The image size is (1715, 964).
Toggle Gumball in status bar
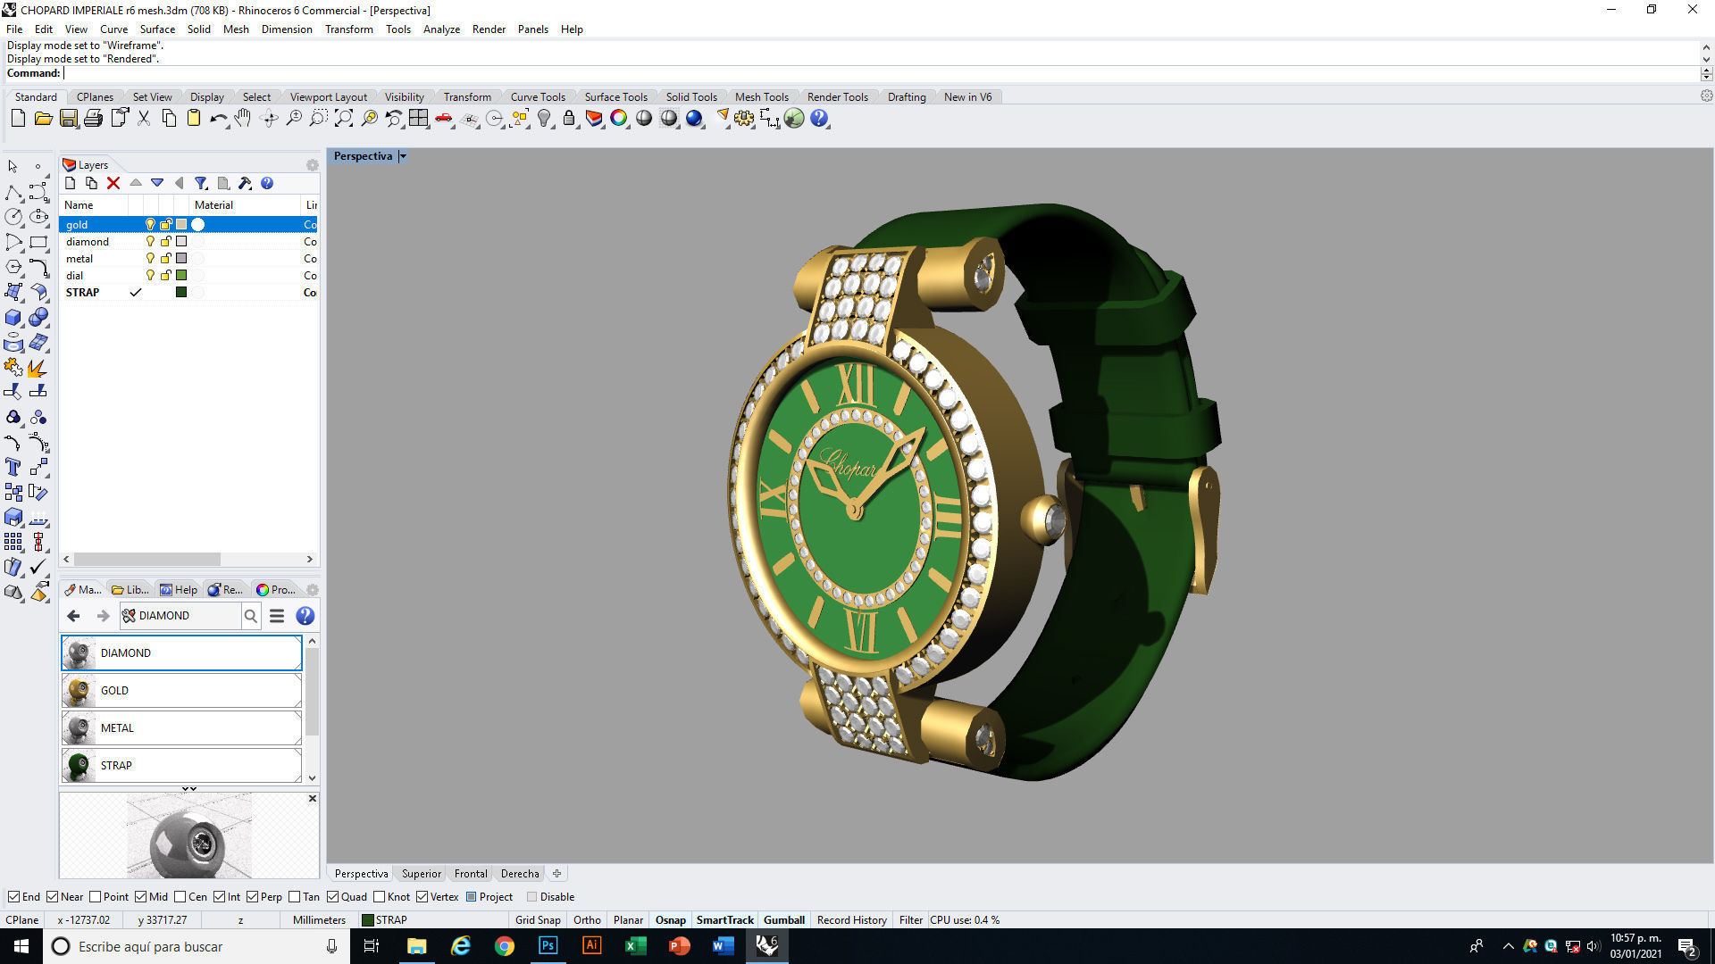tap(784, 920)
